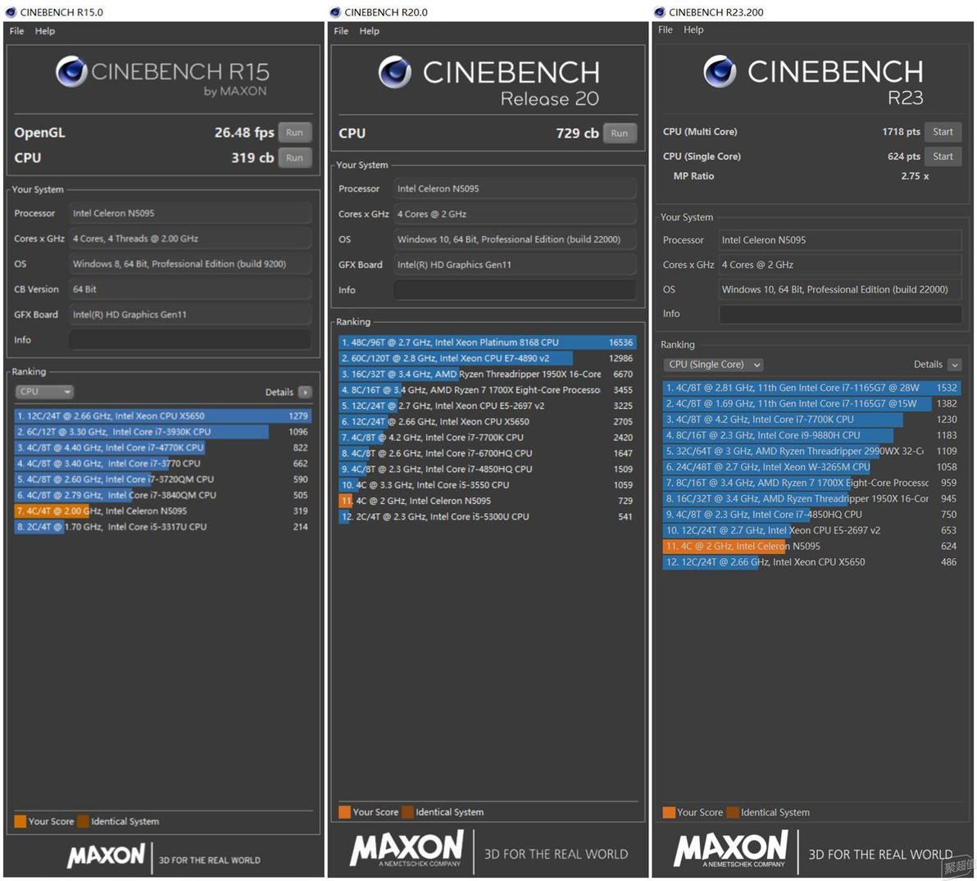Click the Info field in Cinebench R15
The image size is (977, 881).
(190, 339)
